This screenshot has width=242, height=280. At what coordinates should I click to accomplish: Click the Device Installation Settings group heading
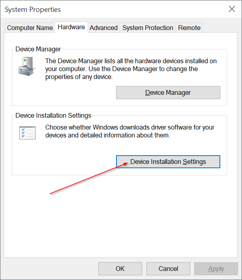[53, 116]
